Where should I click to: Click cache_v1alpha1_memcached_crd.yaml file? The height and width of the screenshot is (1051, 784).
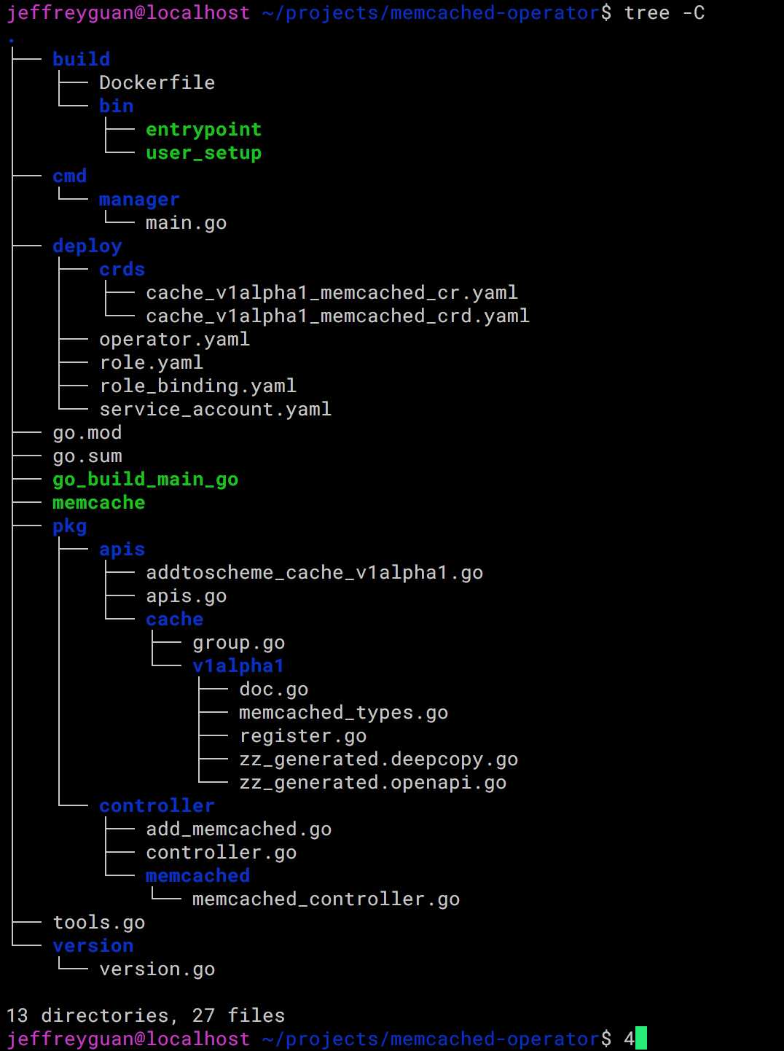click(337, 316)
